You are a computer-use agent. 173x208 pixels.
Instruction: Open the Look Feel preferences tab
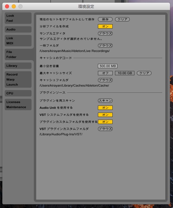(18, 18)
